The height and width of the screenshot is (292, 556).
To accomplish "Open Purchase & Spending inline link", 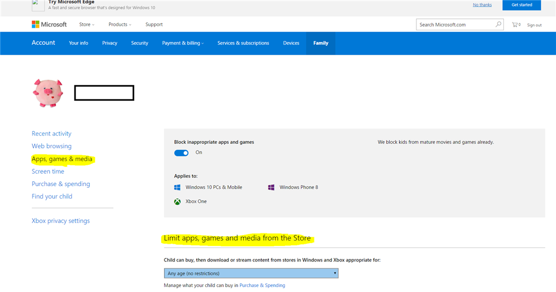I will (x=262, y=285).
